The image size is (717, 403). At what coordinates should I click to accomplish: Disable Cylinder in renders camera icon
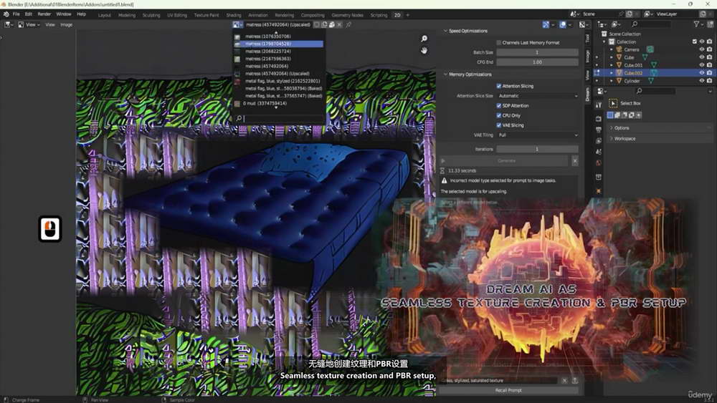tap(709, 80)
